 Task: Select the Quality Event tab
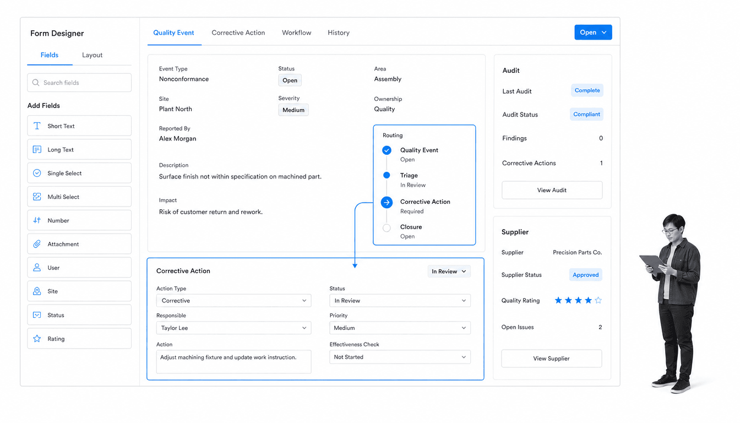tap(173, 32)
